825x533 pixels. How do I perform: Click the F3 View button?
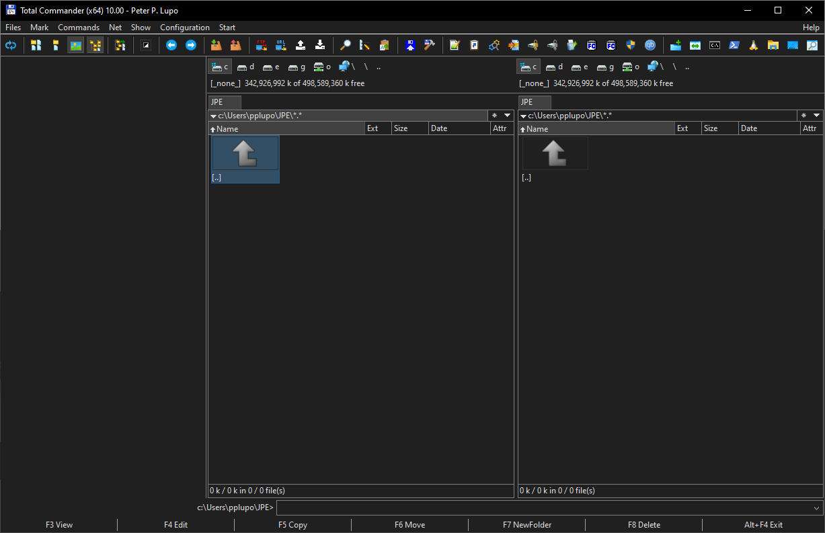point(59,525)
